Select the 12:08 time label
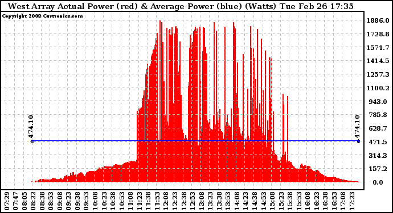Screen dimensions: 393x213 coord(166,201)
